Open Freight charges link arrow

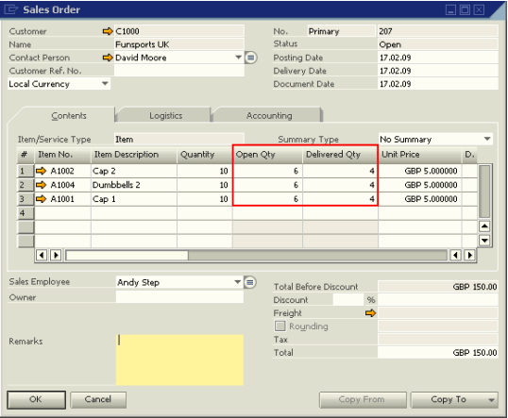pyautogui.click(x=370, y=312)
